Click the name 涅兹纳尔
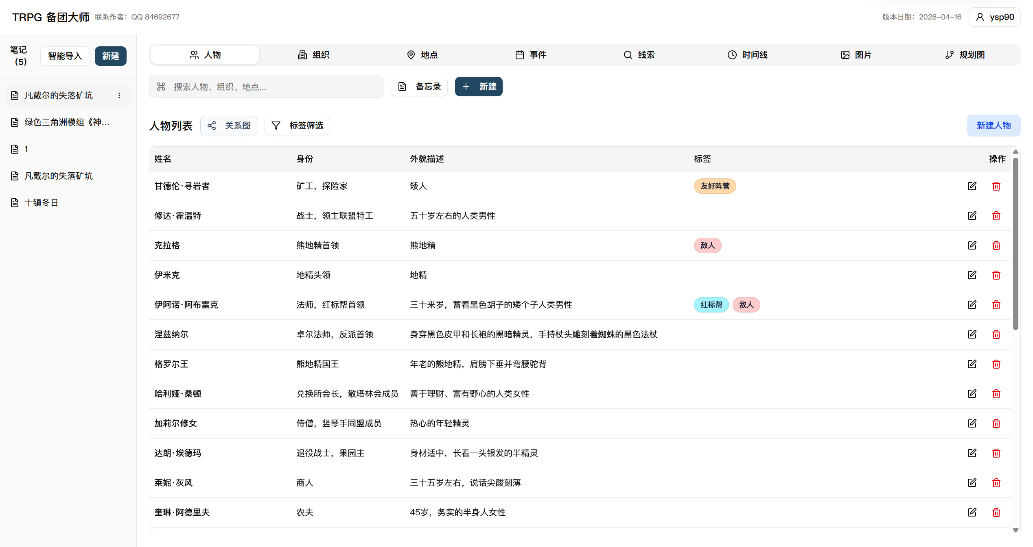 [x=171, y=334]
